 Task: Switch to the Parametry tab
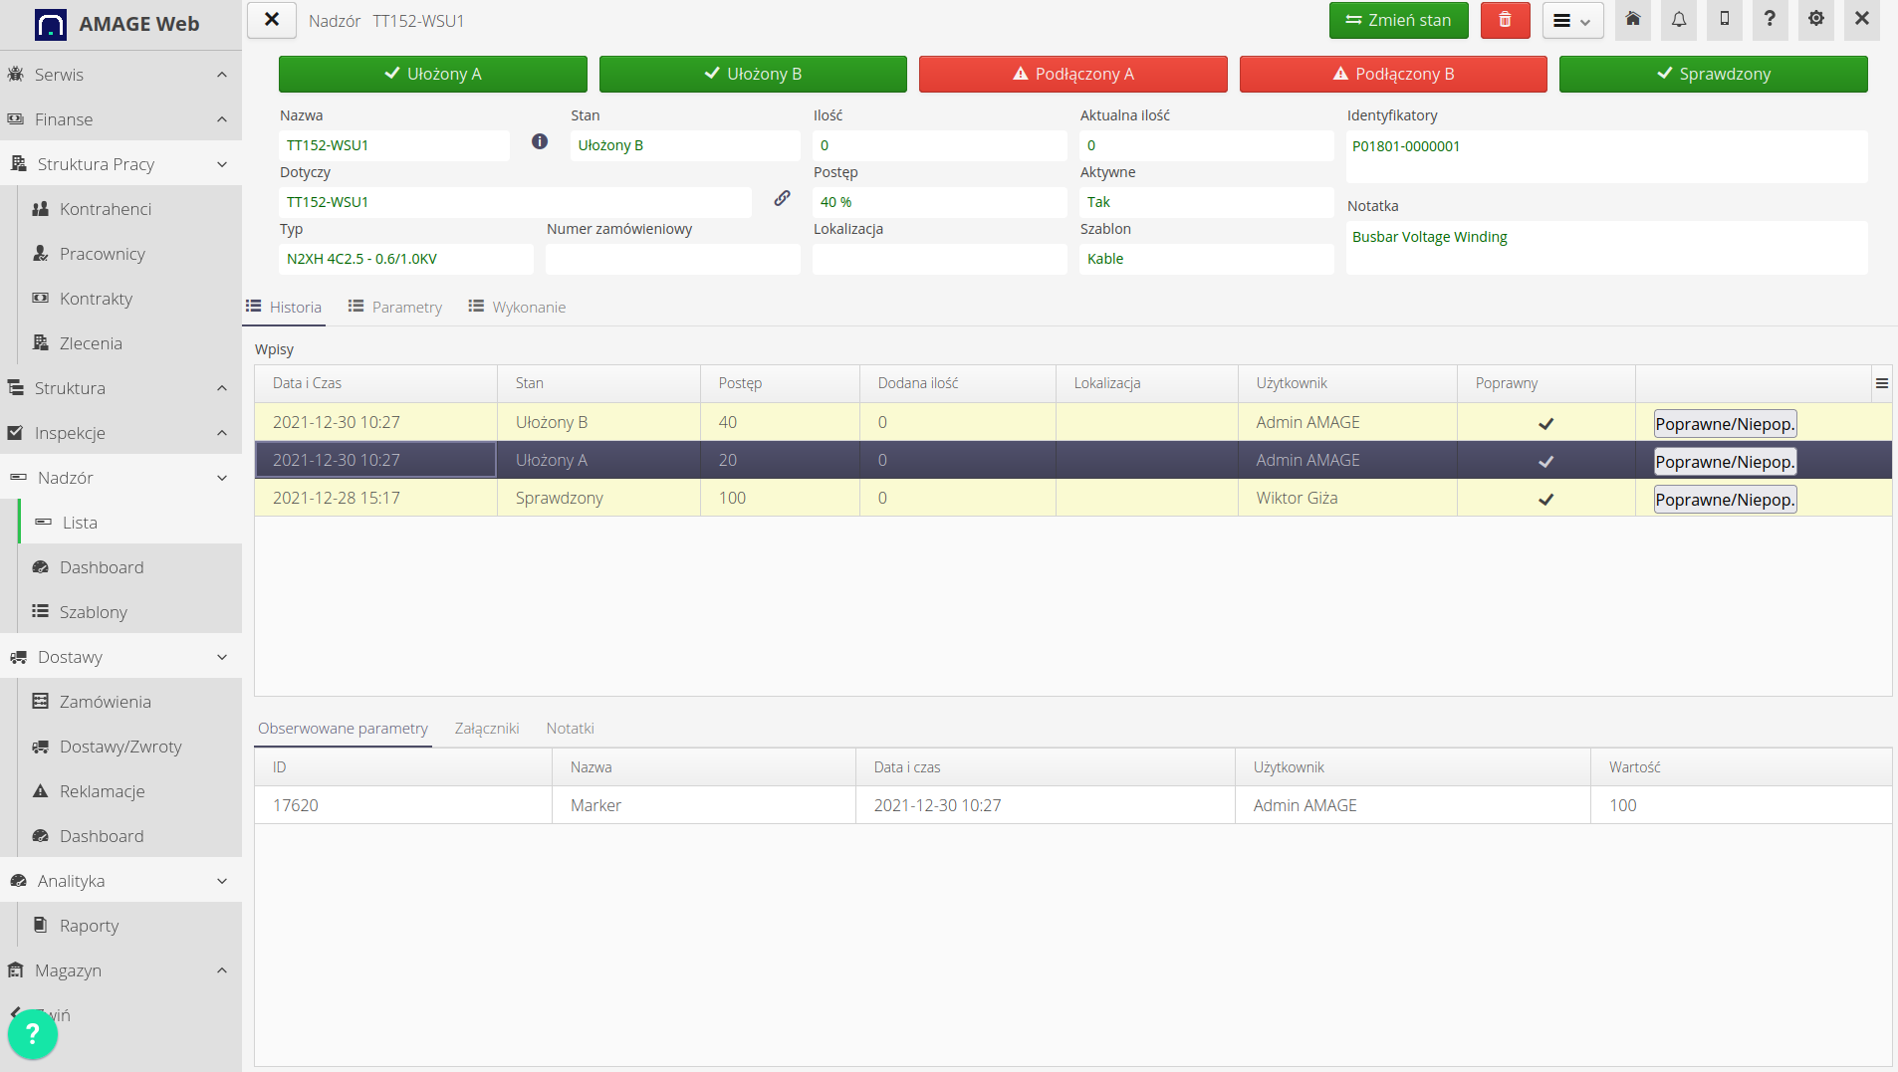pyautogui.click(x=395, y=308)
